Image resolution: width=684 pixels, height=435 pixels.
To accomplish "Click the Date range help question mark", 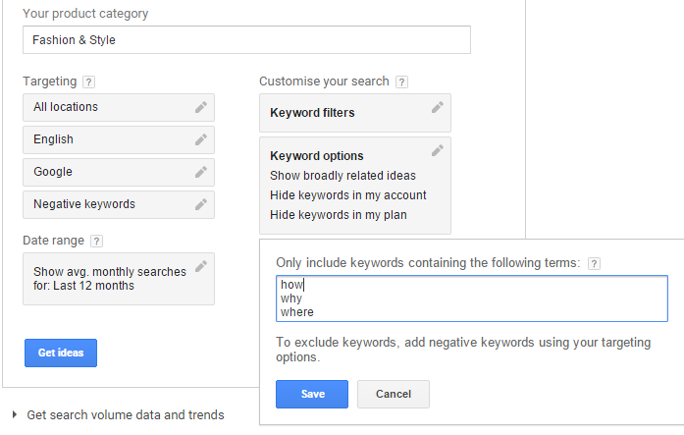I will 96,241.
